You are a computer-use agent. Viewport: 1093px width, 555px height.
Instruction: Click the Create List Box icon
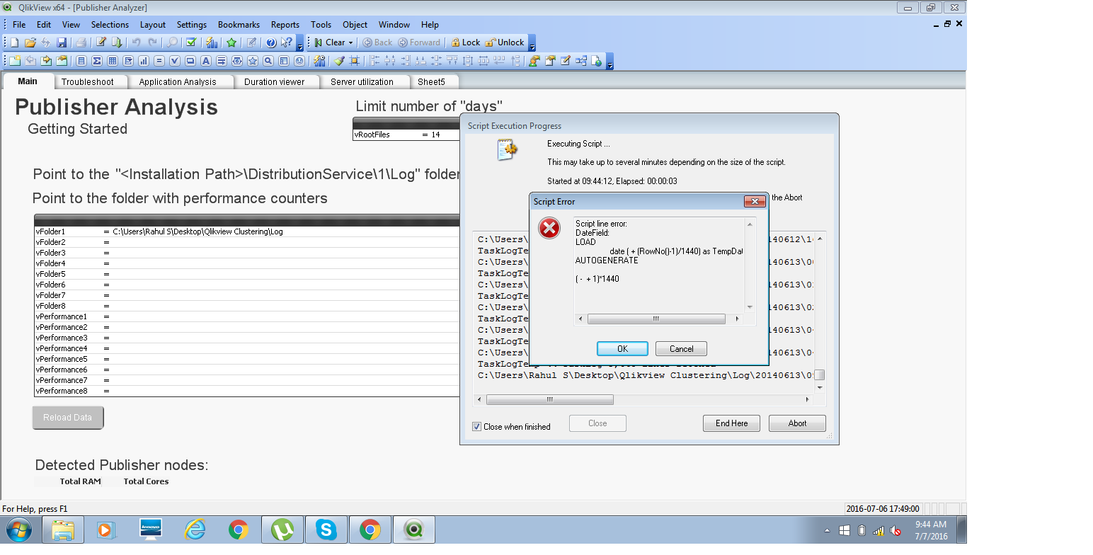click(81, 61)
